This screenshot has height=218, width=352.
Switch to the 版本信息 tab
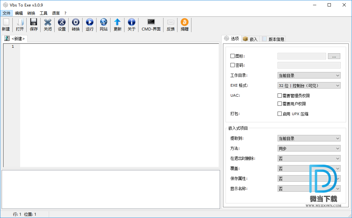click(x=273, y=39)
